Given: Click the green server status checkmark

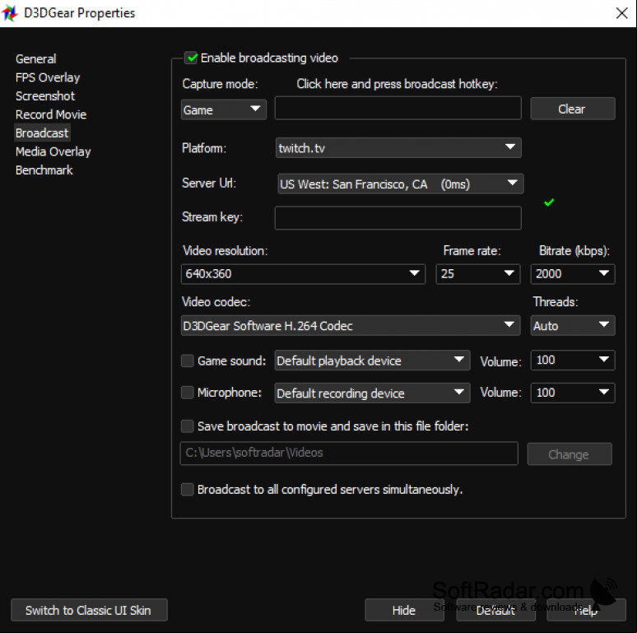Looking at the screenshot, I should (x=549, y=202).
